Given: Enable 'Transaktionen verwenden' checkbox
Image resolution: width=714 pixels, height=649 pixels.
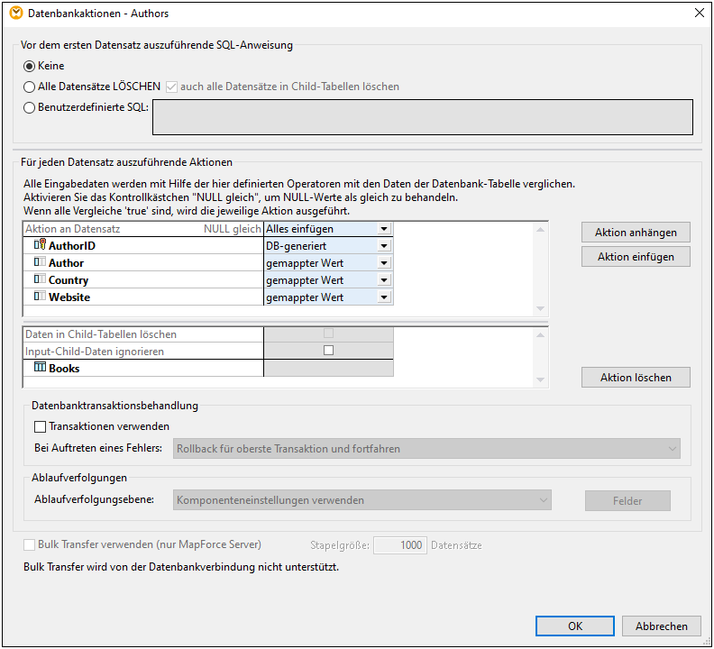Looking at the screenshot, I should 40,427.
